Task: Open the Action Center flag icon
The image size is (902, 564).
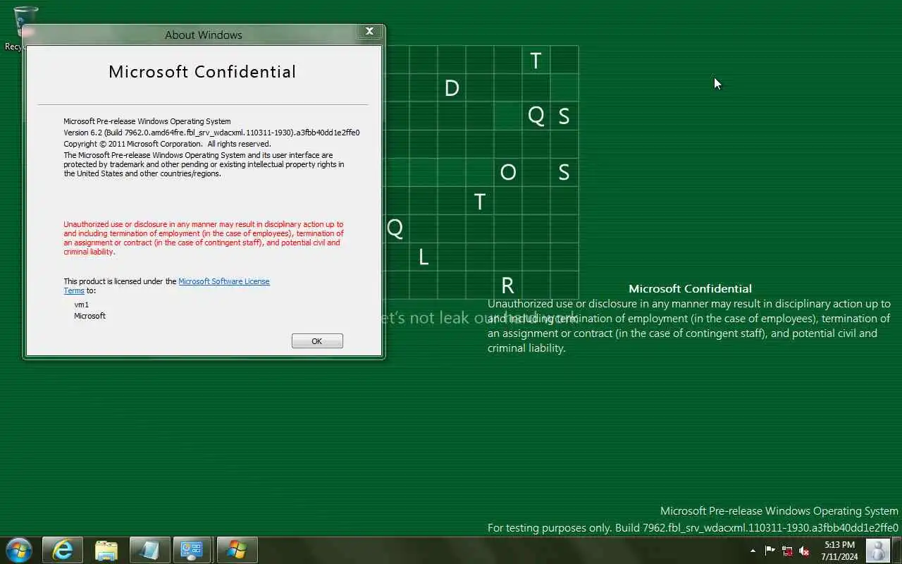Action: point(770,551)
